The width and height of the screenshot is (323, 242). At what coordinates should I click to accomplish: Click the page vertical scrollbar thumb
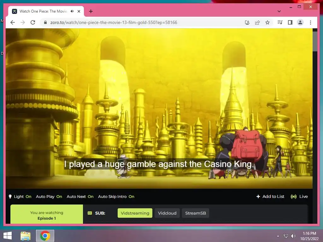pyautogui.click(x=315, y=41)
